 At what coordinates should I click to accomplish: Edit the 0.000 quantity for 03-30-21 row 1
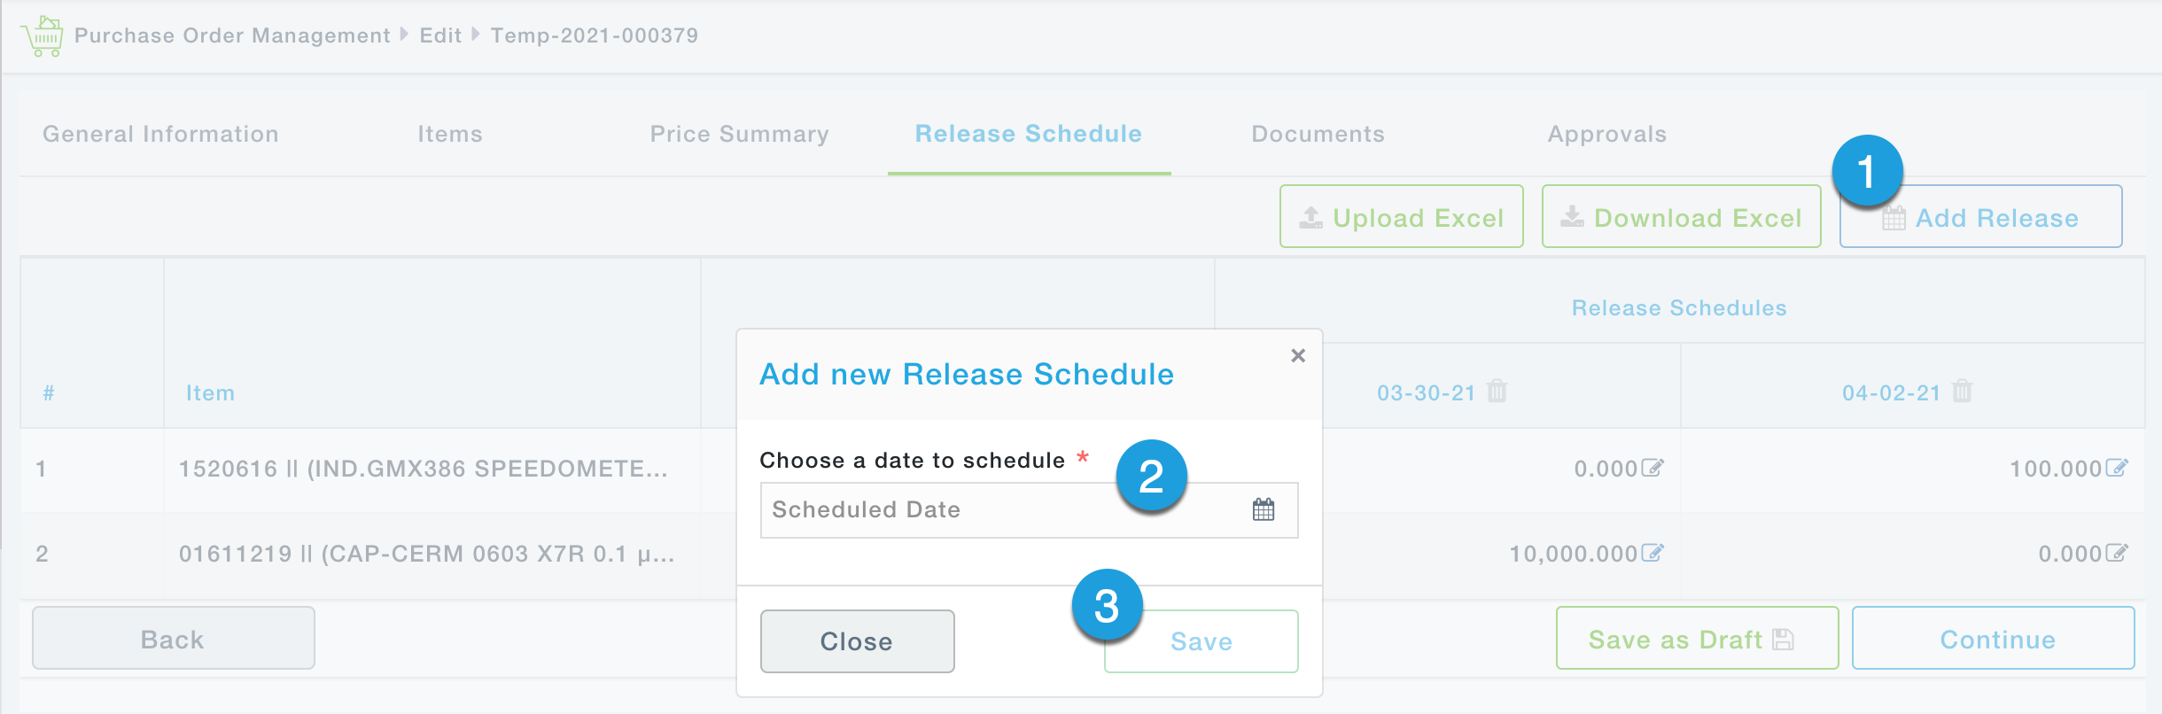(x=1653, y=468)
